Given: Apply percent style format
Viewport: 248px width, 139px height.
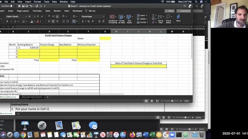Looking at the screenshot, I should [x=88, y=21].
